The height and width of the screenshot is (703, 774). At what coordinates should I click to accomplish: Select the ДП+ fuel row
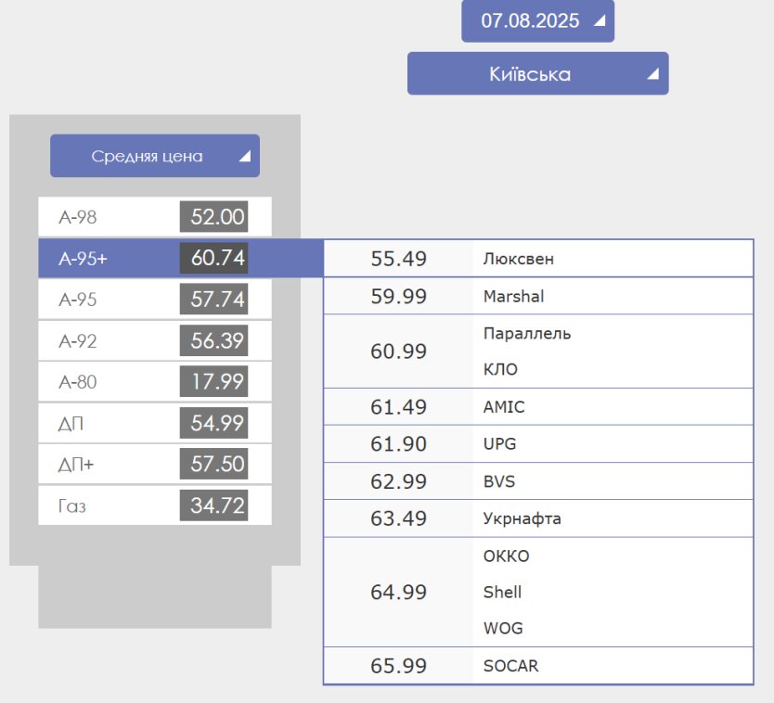(155, 464)
